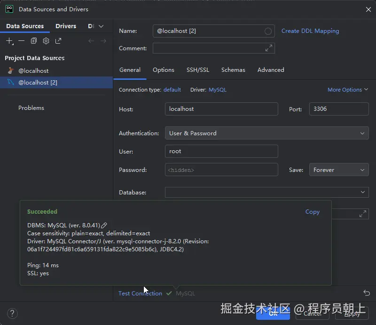Image resolution: width=376 pixels, height=325 pixels.
Task: Click the Case sensitivity line
Action: click(x=88, y=233)
